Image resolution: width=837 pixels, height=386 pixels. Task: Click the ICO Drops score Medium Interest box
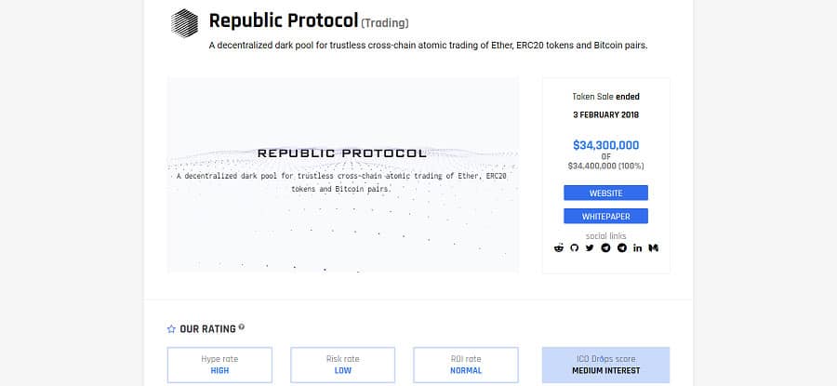click(605, 365)
